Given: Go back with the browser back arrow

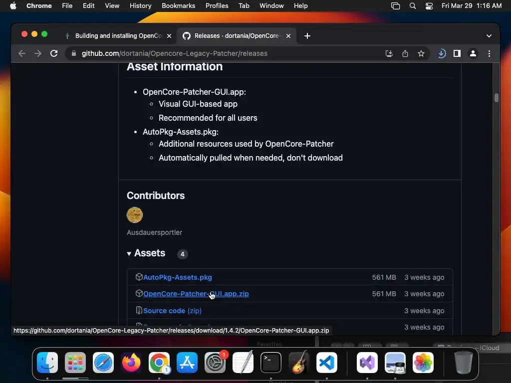Looking at the screenshot, I should coord(22,53).
